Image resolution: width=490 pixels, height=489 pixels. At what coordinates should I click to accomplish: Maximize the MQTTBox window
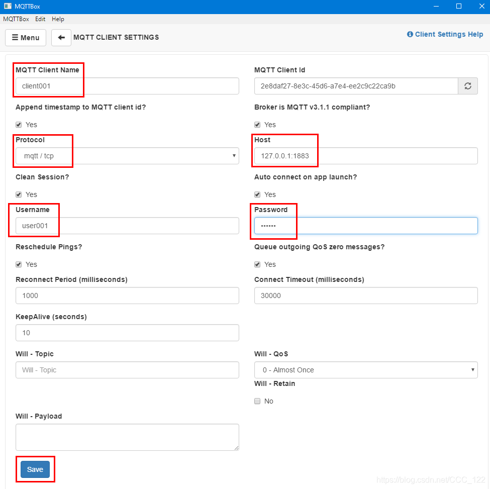(x=459, y=6)
